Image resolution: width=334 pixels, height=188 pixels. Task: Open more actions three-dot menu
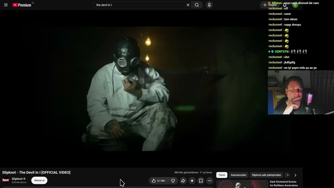pos(210,181)
